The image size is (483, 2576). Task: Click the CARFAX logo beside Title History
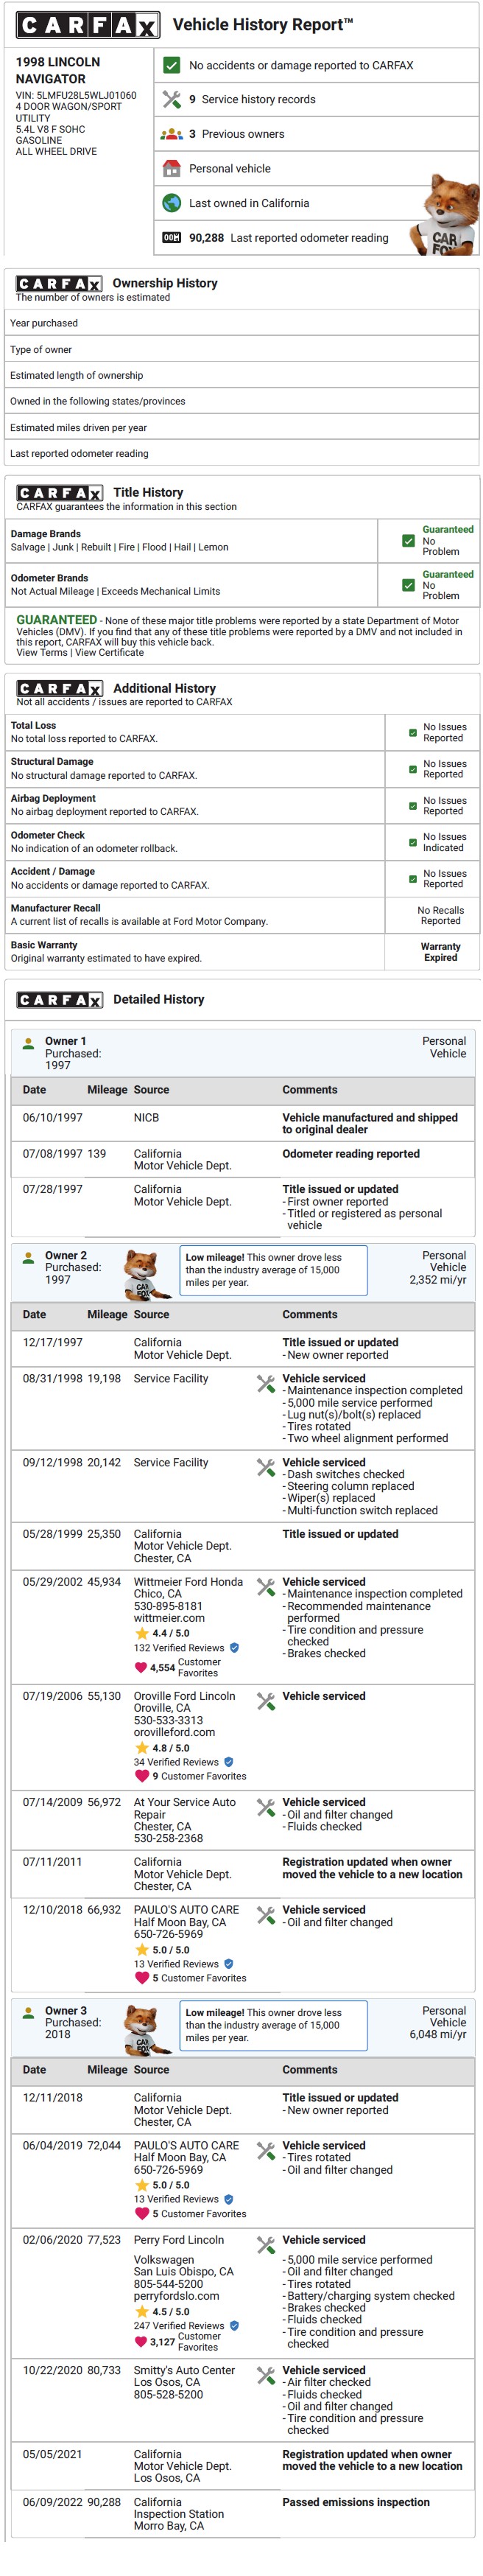click(59, 492)
